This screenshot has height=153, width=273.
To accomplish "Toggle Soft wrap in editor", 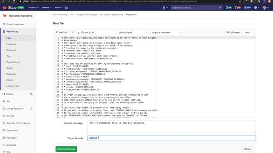I will (233, 32).
